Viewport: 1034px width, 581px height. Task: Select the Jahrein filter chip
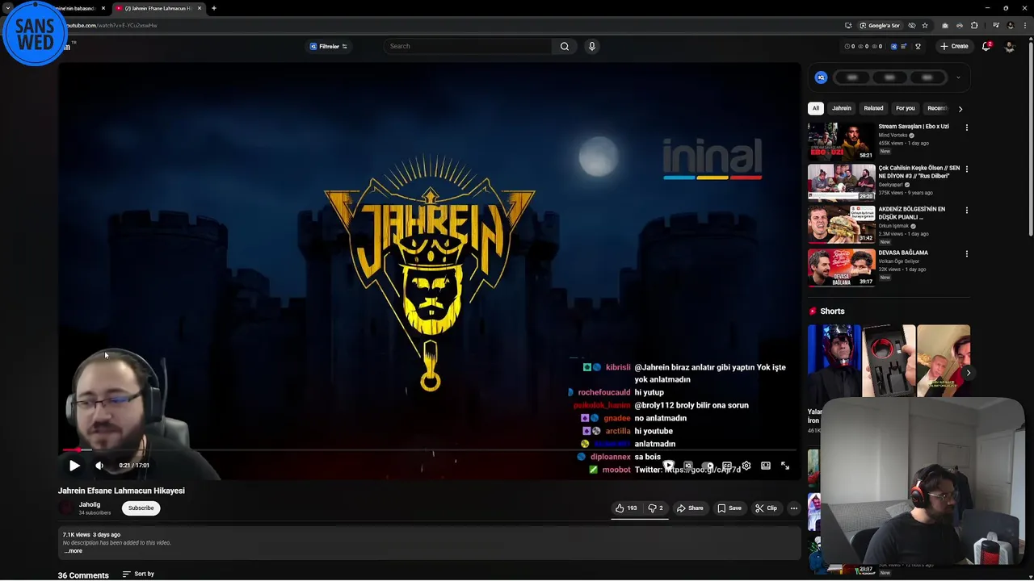coord(842,108)
